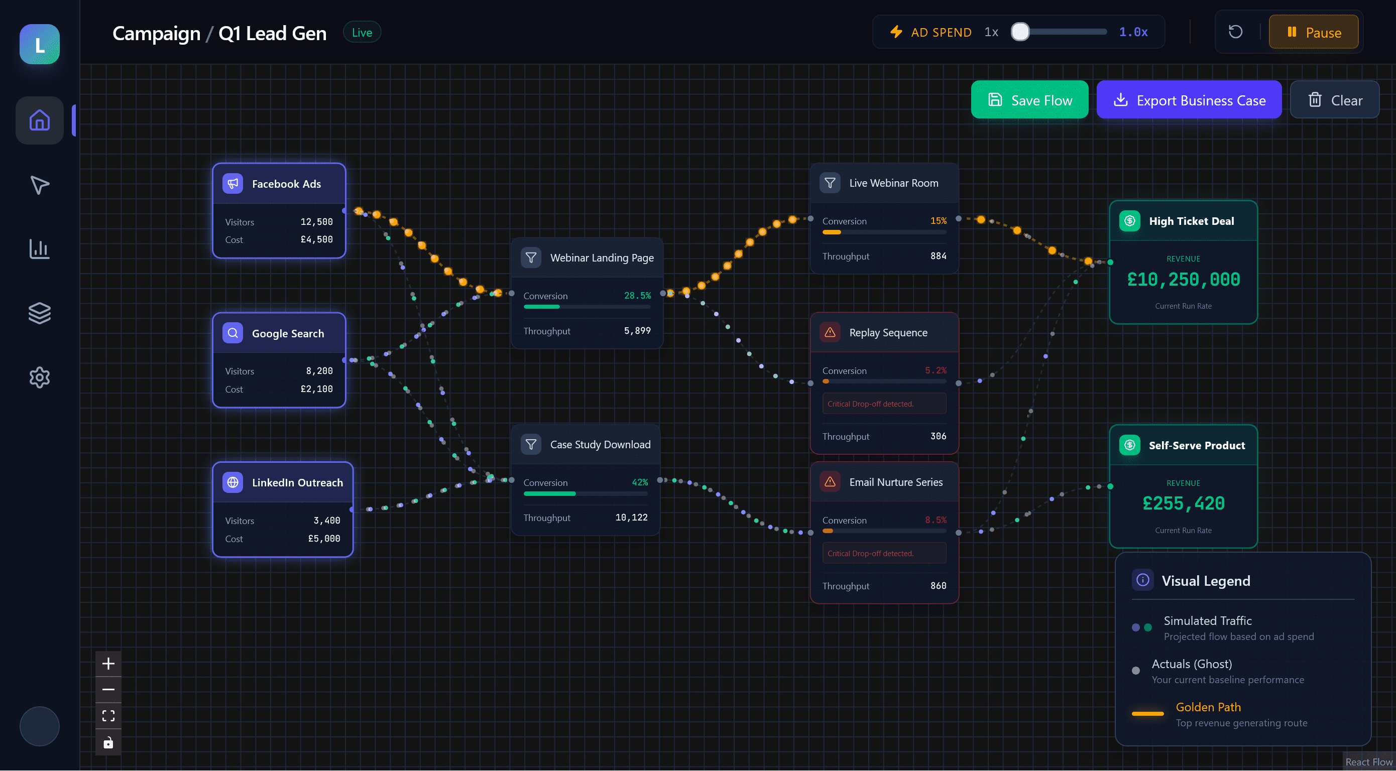Click the reset simulation icon
Viewport: 1396px width, 771px height.
point(1235,32)
